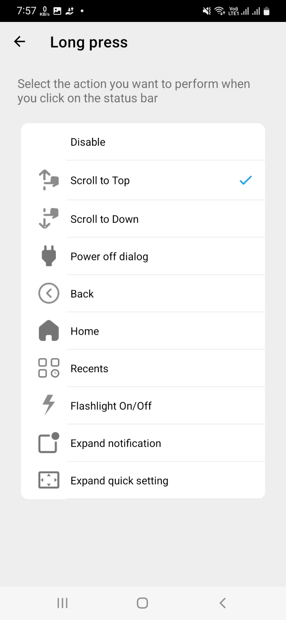
Task: Choose the Scroll to Down label
Action: 105,219
